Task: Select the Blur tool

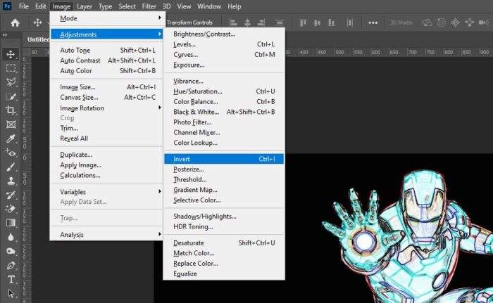Action: 11,237
